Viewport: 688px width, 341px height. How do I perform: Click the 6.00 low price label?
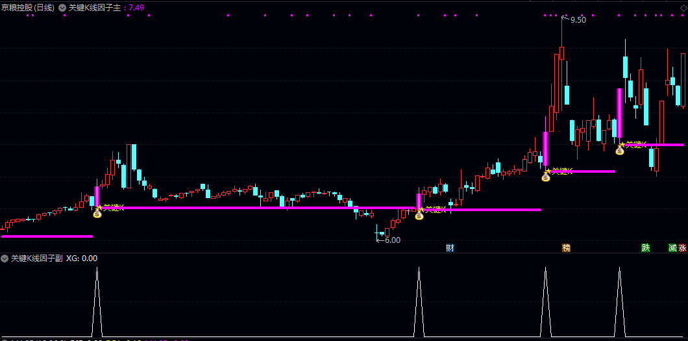392,240
